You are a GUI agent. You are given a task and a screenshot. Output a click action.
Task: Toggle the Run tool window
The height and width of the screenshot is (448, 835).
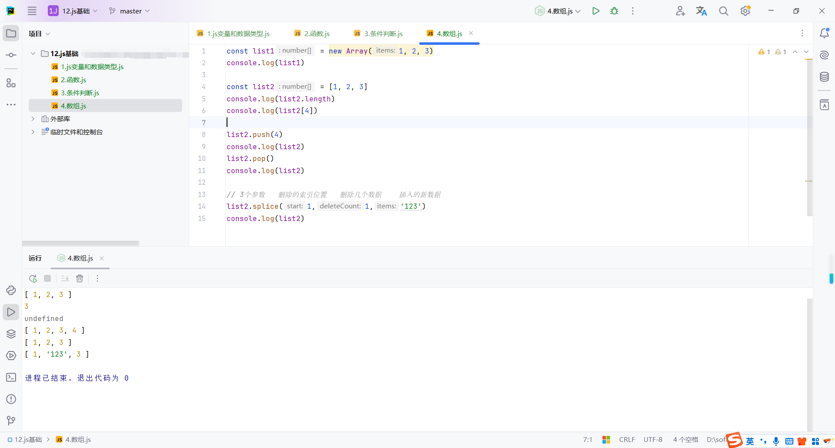pyautogui.click(x=11, y=312)
